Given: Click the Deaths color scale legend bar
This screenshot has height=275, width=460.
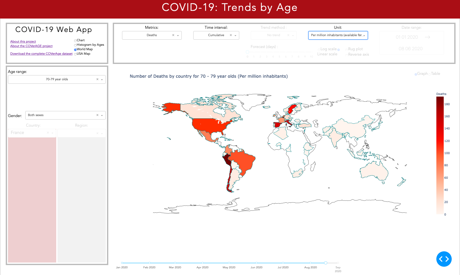Looking at the screenshot, I should [440, 155].
